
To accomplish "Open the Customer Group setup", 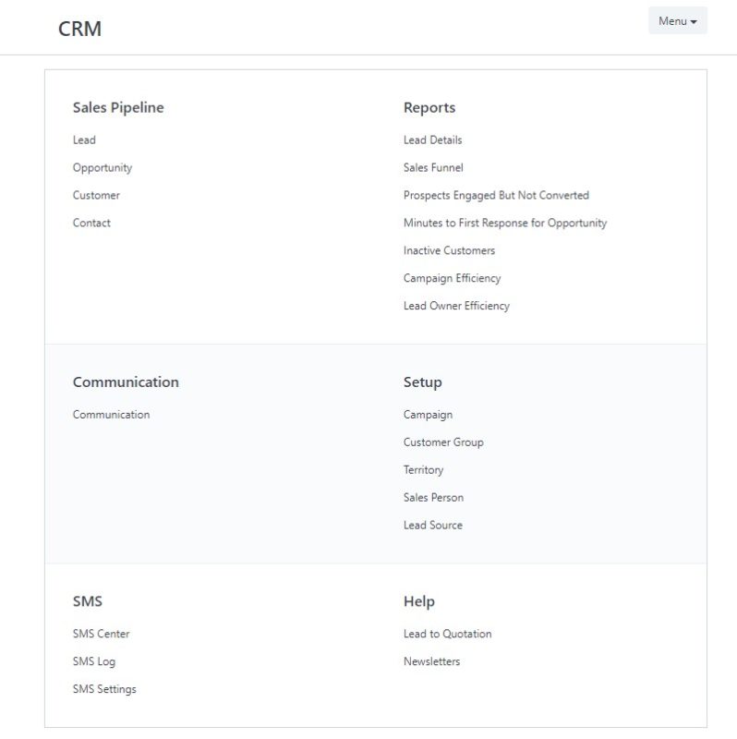I will pos(442,442).
